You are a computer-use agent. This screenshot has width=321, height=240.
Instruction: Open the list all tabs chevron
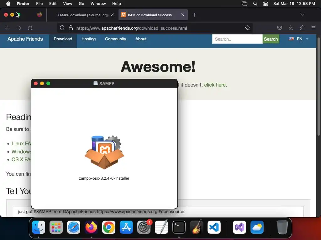coord(302,15)
